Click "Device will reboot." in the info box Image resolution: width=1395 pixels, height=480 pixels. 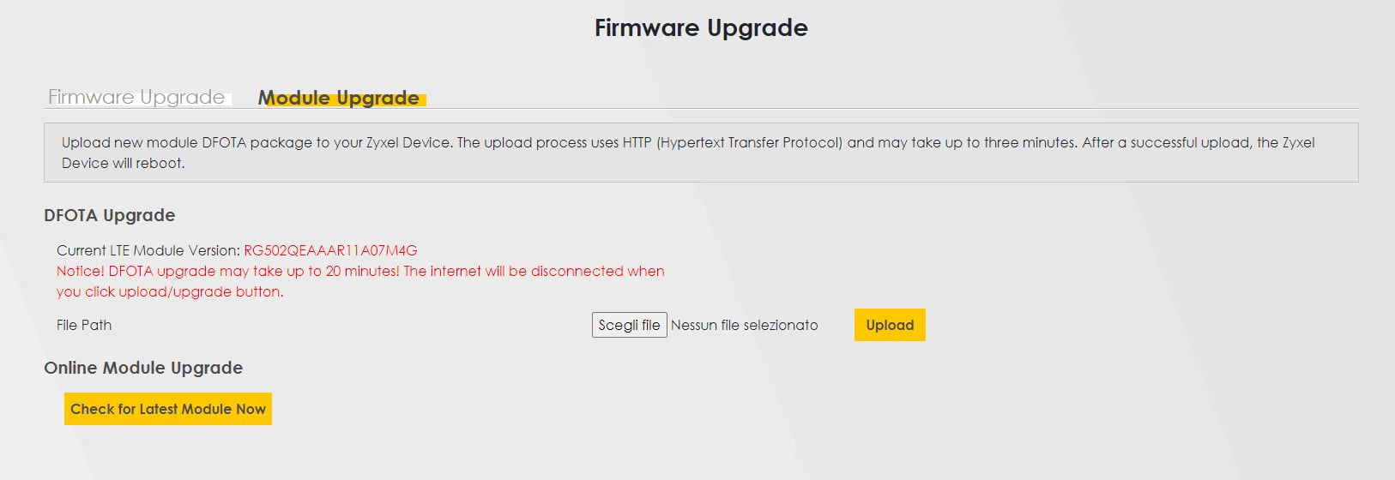[x=123, y=163]
